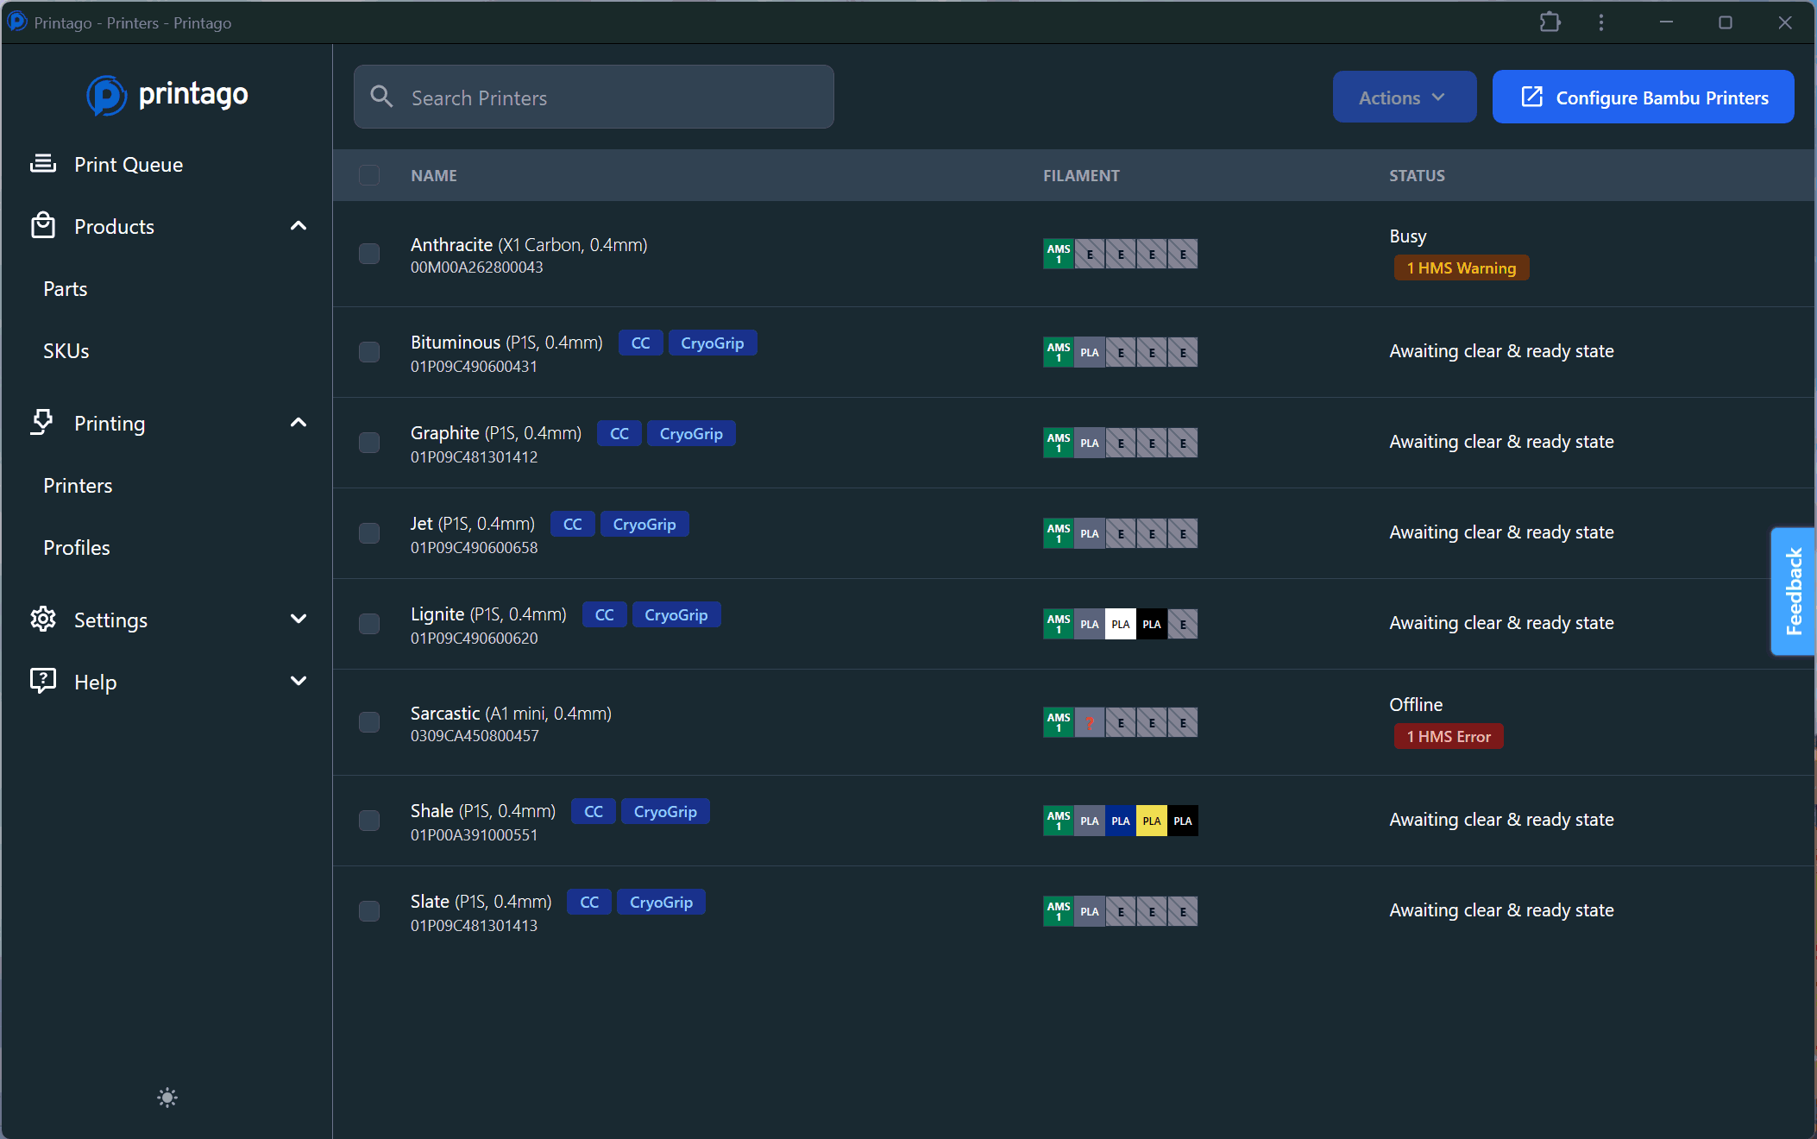This screenshot has width=1817, height=1139.
Task: Click Lignite's white PLA filament swatch
Action: tap(1121, 624)
